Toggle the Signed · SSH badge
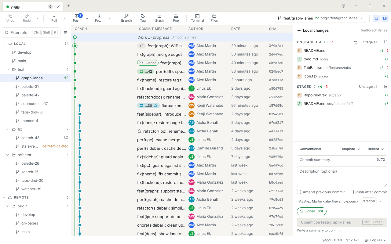Screen dimensions: 391x244 pos(312,211)
